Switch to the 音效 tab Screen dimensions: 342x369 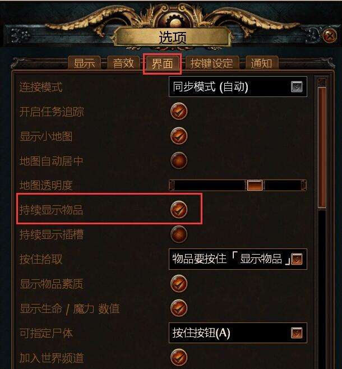point(123,63)
